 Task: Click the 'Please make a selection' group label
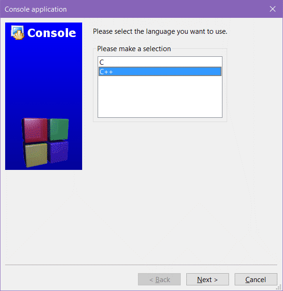pos(134,49)
